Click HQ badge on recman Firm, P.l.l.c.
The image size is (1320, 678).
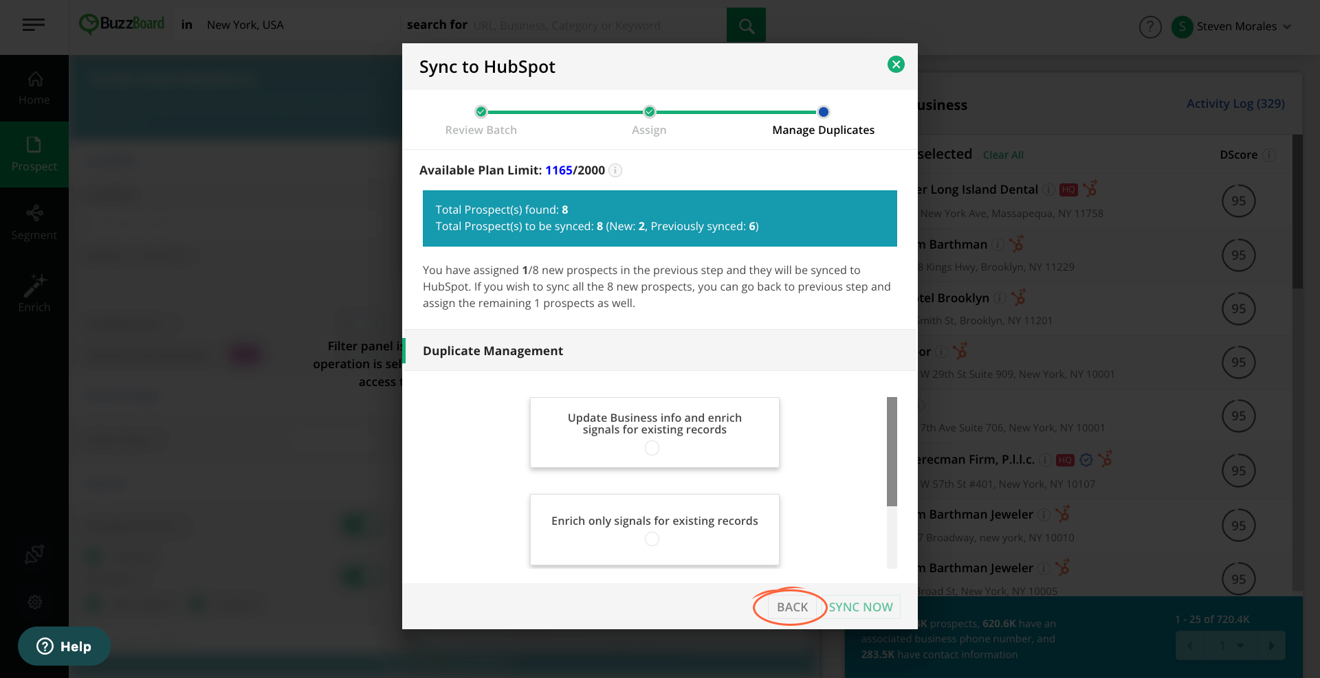(1065, 460)
